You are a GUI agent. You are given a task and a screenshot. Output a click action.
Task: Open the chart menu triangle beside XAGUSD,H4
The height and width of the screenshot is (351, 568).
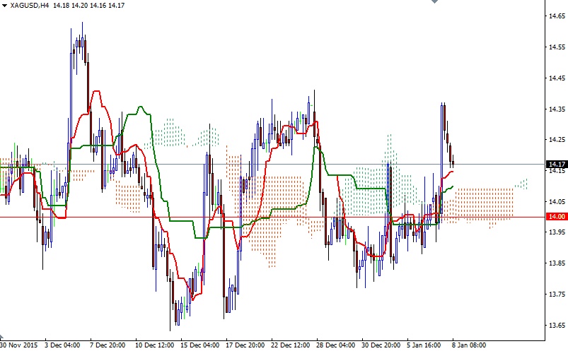(4, 6)
